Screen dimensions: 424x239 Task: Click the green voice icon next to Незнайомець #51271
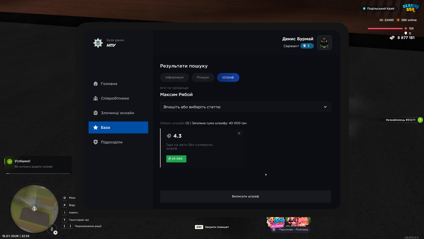pos(420,120)
